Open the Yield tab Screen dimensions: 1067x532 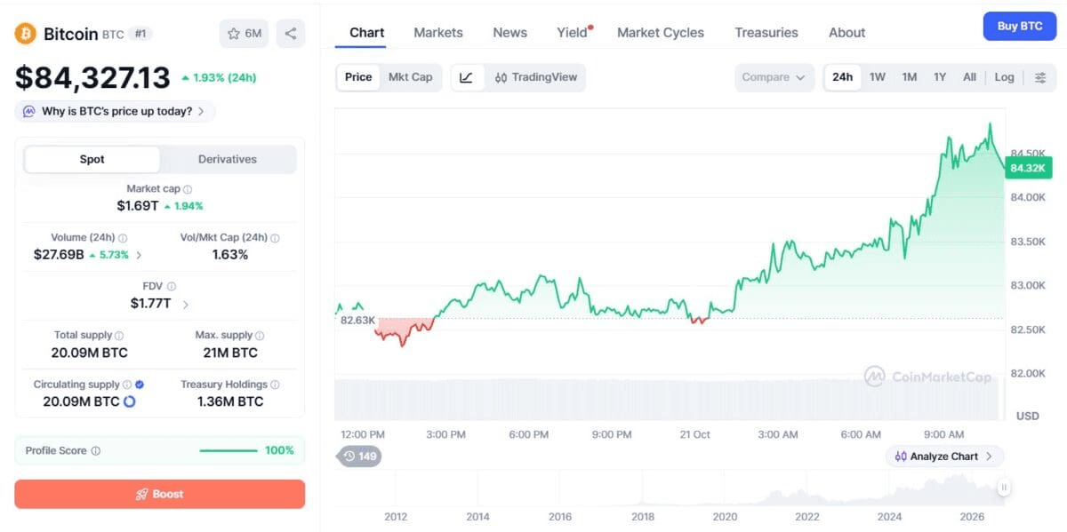[x=574, y=33]
